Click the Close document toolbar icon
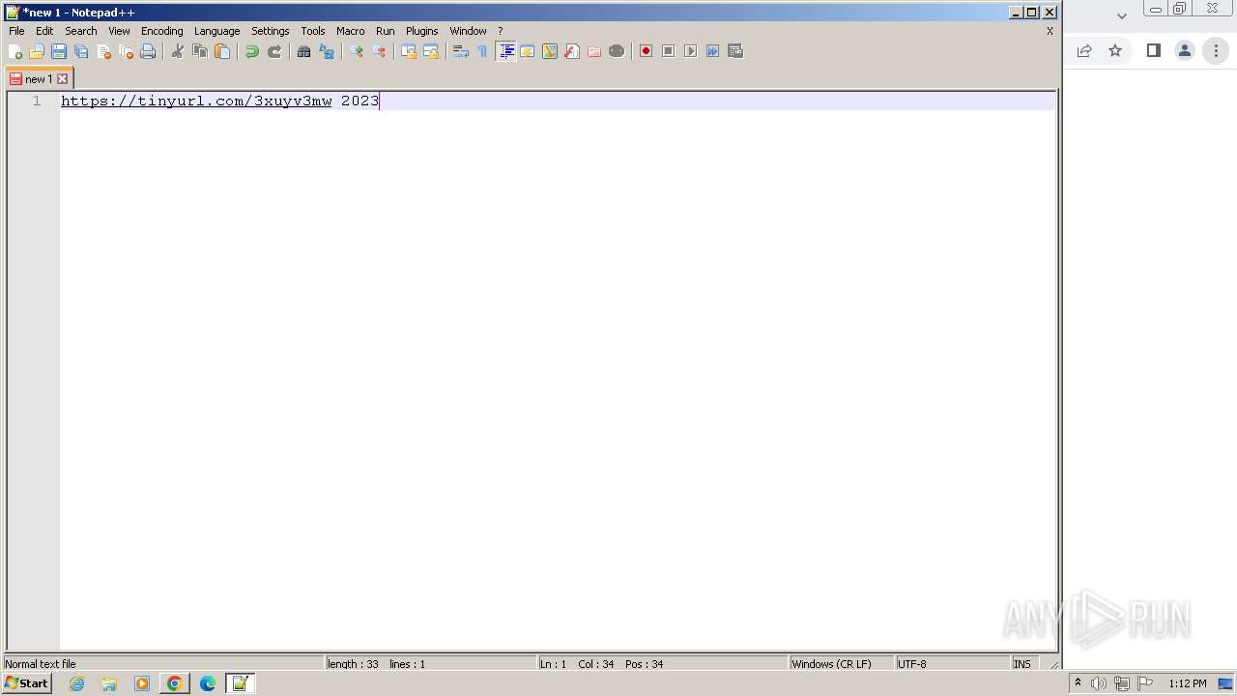This screenshot has width=1237, height=696. point(103,51)
